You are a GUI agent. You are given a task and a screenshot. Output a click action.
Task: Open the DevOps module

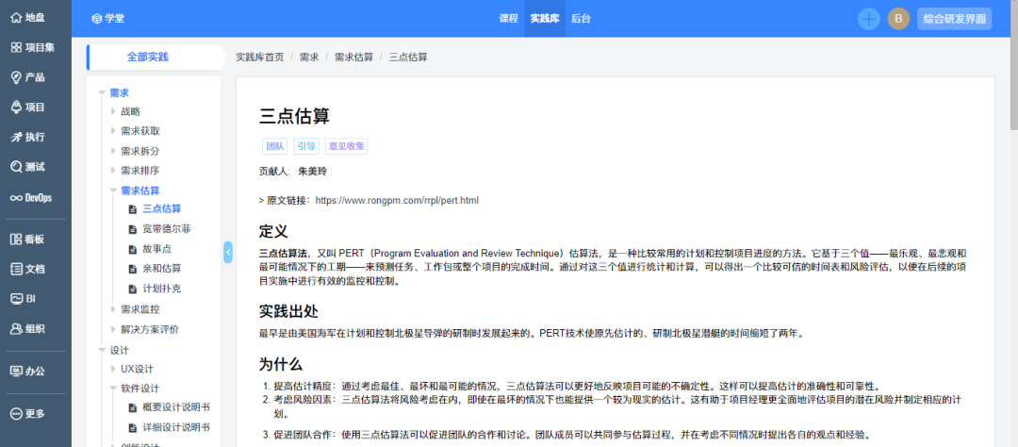[x=31, y=197]
